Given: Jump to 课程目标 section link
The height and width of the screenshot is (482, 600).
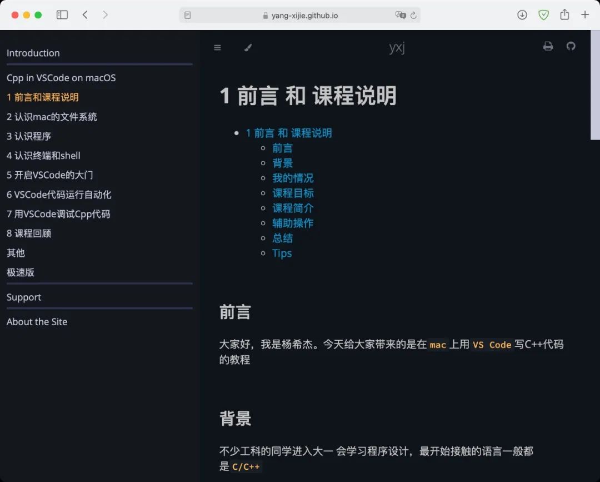Looking at the screenshot, I should tap(293, 193).
